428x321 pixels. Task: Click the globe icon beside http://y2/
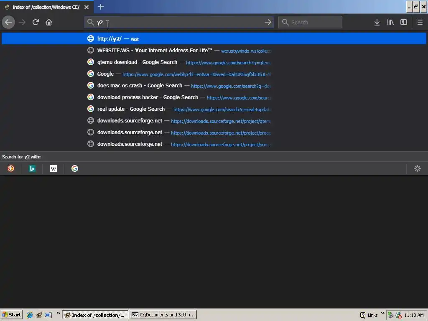pyautogui.click(x=91, y=38)
